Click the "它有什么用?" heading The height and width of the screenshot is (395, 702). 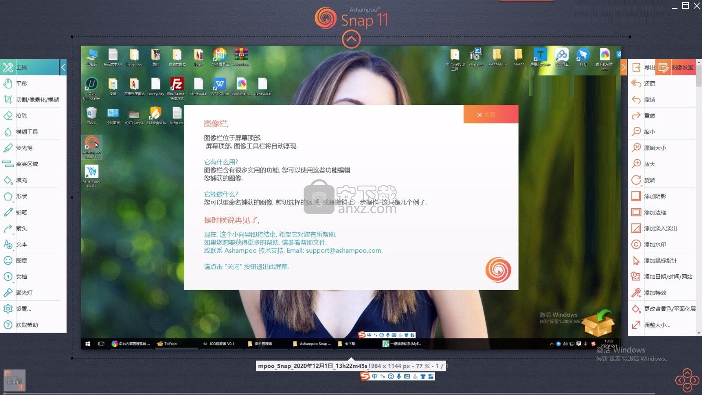click(x=221, y=162)
